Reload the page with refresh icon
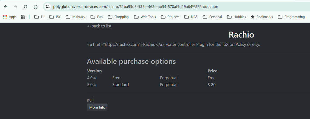 click(25, 7)
